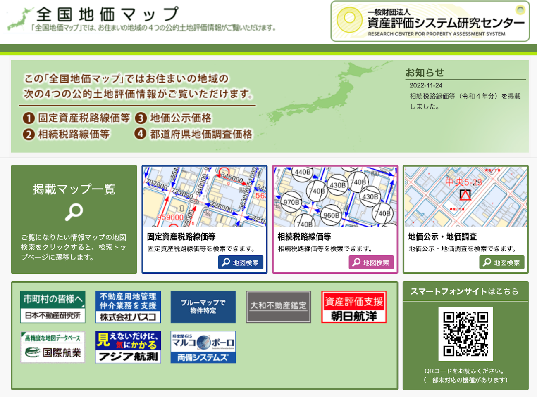This screenshot has width=537, height=397.
Task: Select the マルコポーロ 両備システムズ banner
Action: [203, 347]
